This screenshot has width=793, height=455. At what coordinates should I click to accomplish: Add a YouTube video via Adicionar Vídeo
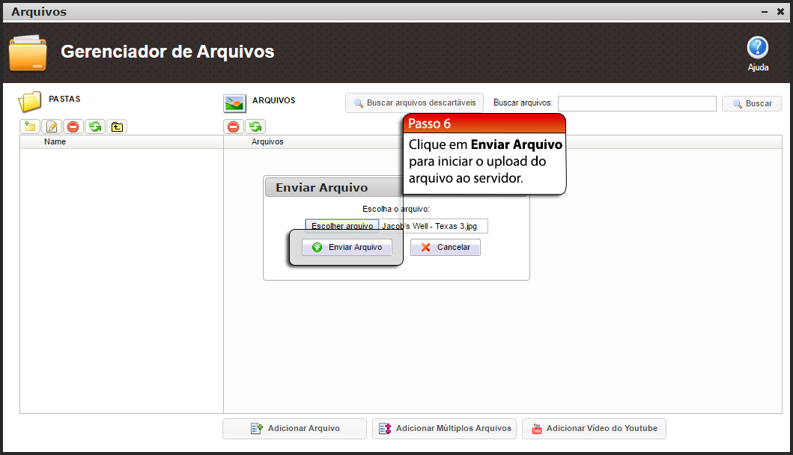click(x=594, y=428)
